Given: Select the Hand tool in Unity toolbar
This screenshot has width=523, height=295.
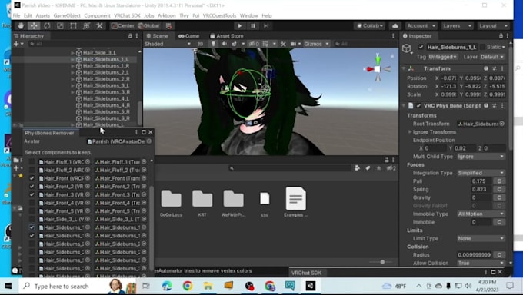Looking at the screenshot, I should pyautogui.click(x=21, y=25).
